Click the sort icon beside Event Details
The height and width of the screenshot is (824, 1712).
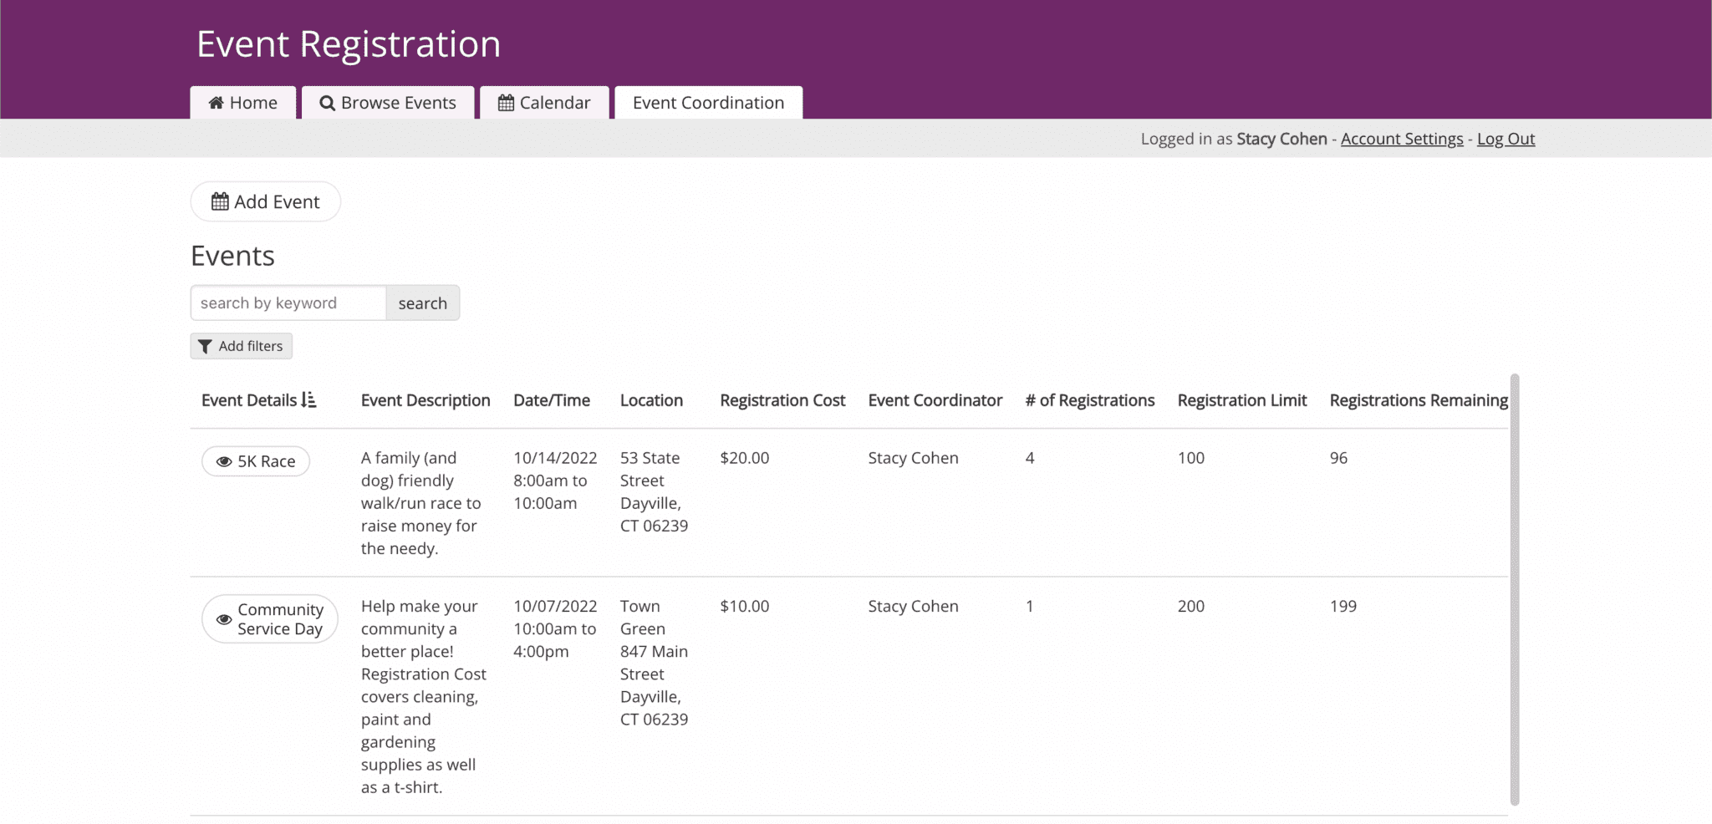click(x=308, y=400)
